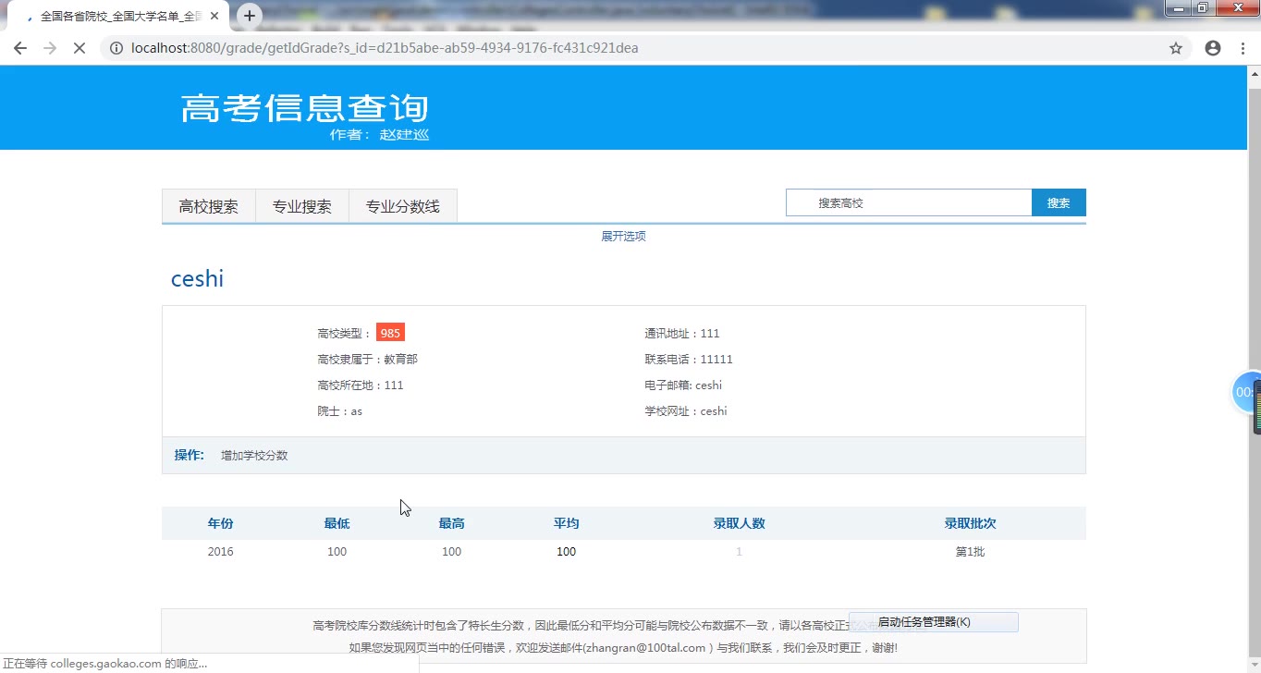Focus the 搜索高校 search field
This screenshot has height=673, width=1261.
(909, 202)
